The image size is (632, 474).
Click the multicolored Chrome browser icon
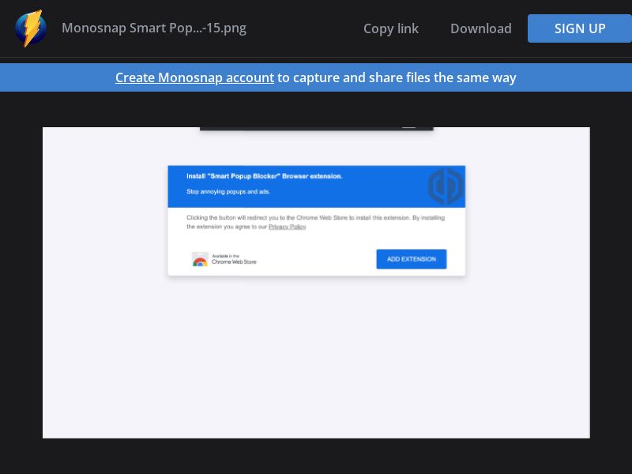200,259
